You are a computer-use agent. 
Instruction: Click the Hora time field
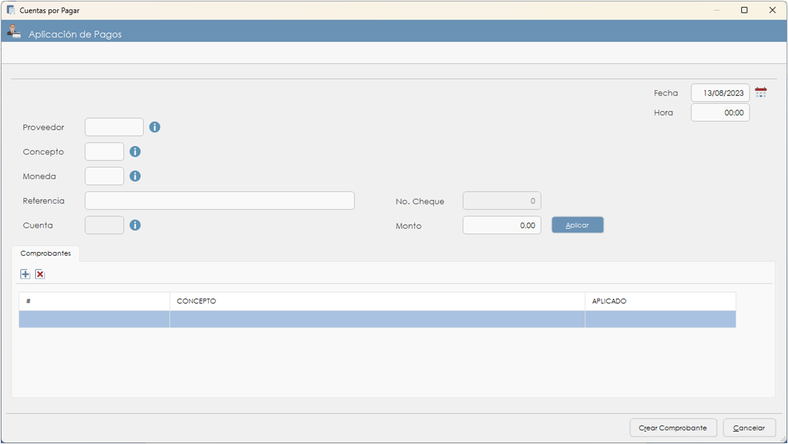[x=720, y=113]
